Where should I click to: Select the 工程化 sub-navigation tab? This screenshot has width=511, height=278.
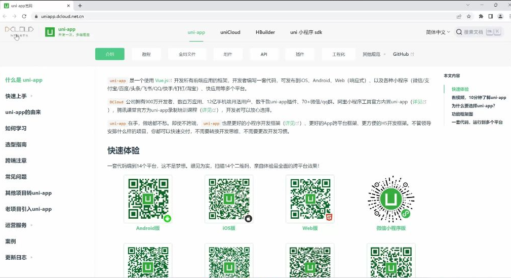click(339, 54)
